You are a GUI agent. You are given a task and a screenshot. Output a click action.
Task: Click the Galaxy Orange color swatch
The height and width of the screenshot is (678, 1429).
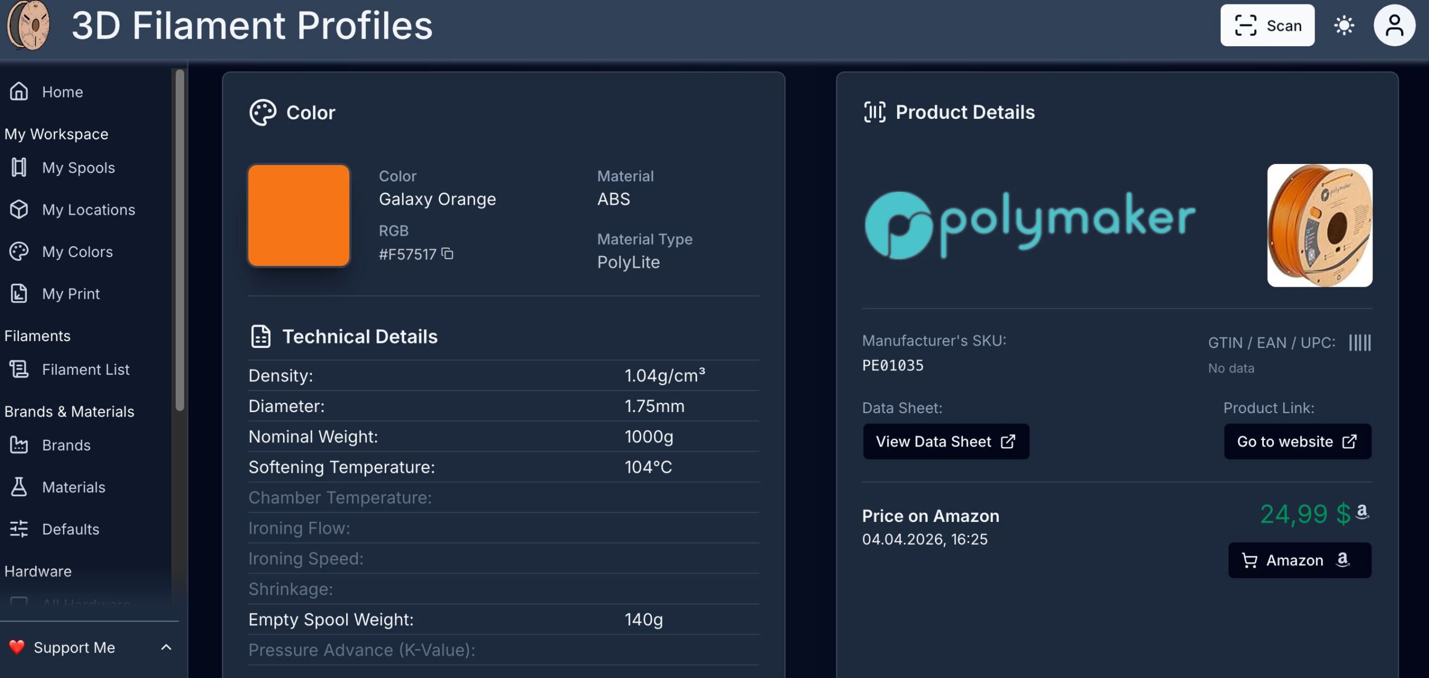point(299,215)
